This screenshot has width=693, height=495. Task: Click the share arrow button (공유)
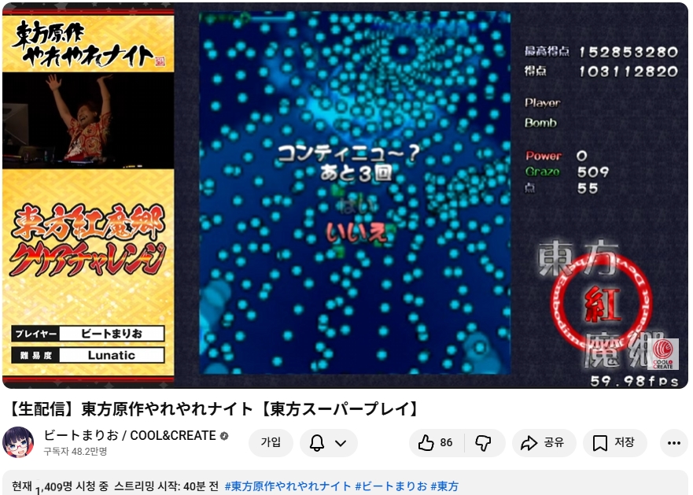tap(544, 443)
